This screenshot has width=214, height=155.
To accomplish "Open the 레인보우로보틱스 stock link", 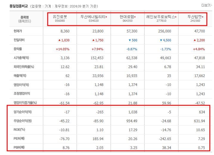I will tap(160, 17).
